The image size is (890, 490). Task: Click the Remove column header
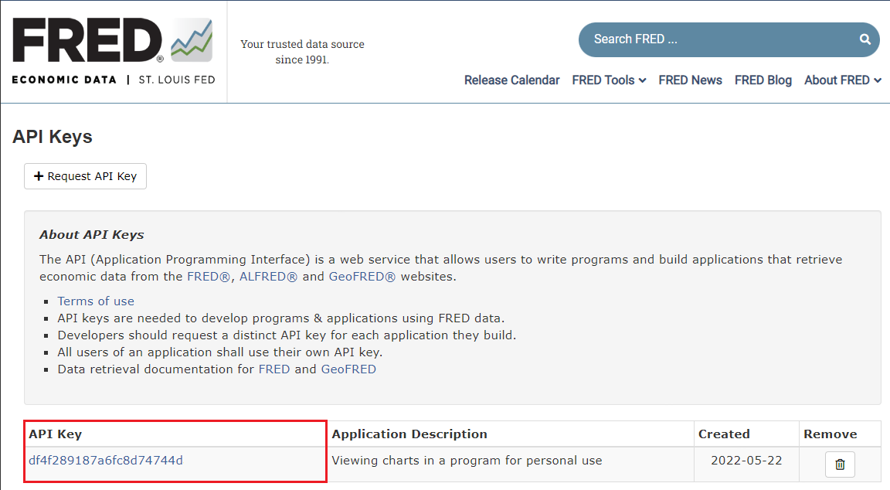click(x=830, y=434)
